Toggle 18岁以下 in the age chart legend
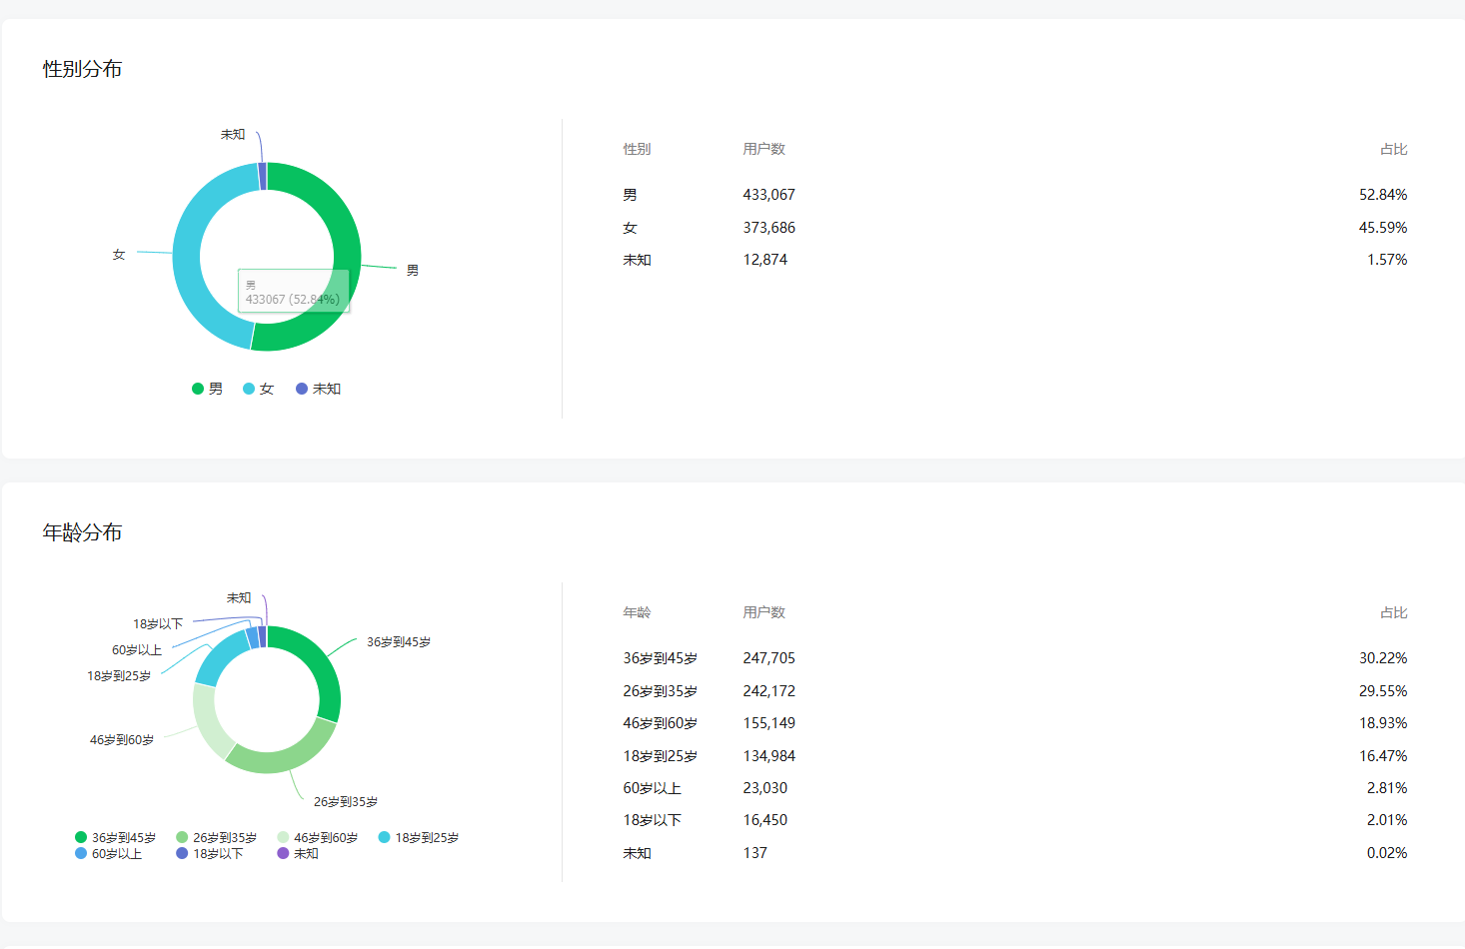This screenshot has width=1465, height=949. pos(209,853)
